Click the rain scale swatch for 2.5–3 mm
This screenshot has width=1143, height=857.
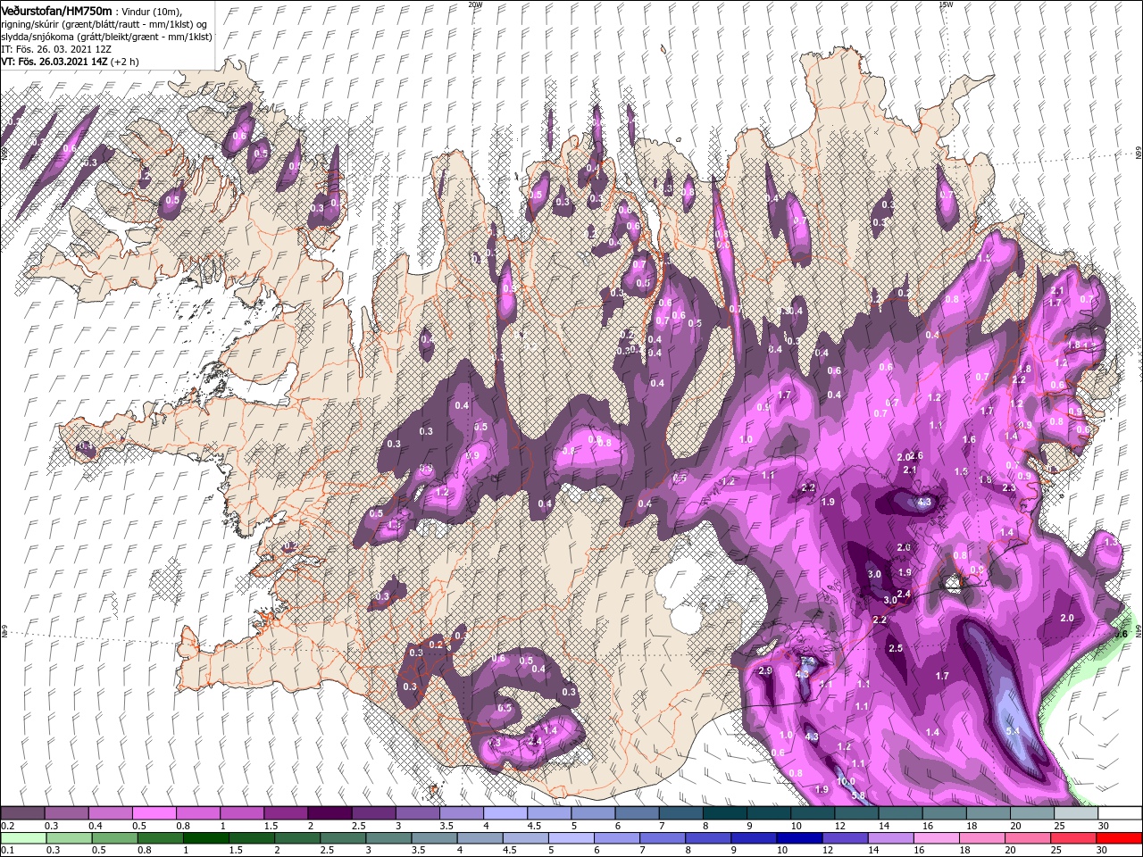click(342, 838)
